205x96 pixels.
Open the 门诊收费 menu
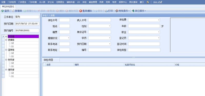click(x=33, y=2)
